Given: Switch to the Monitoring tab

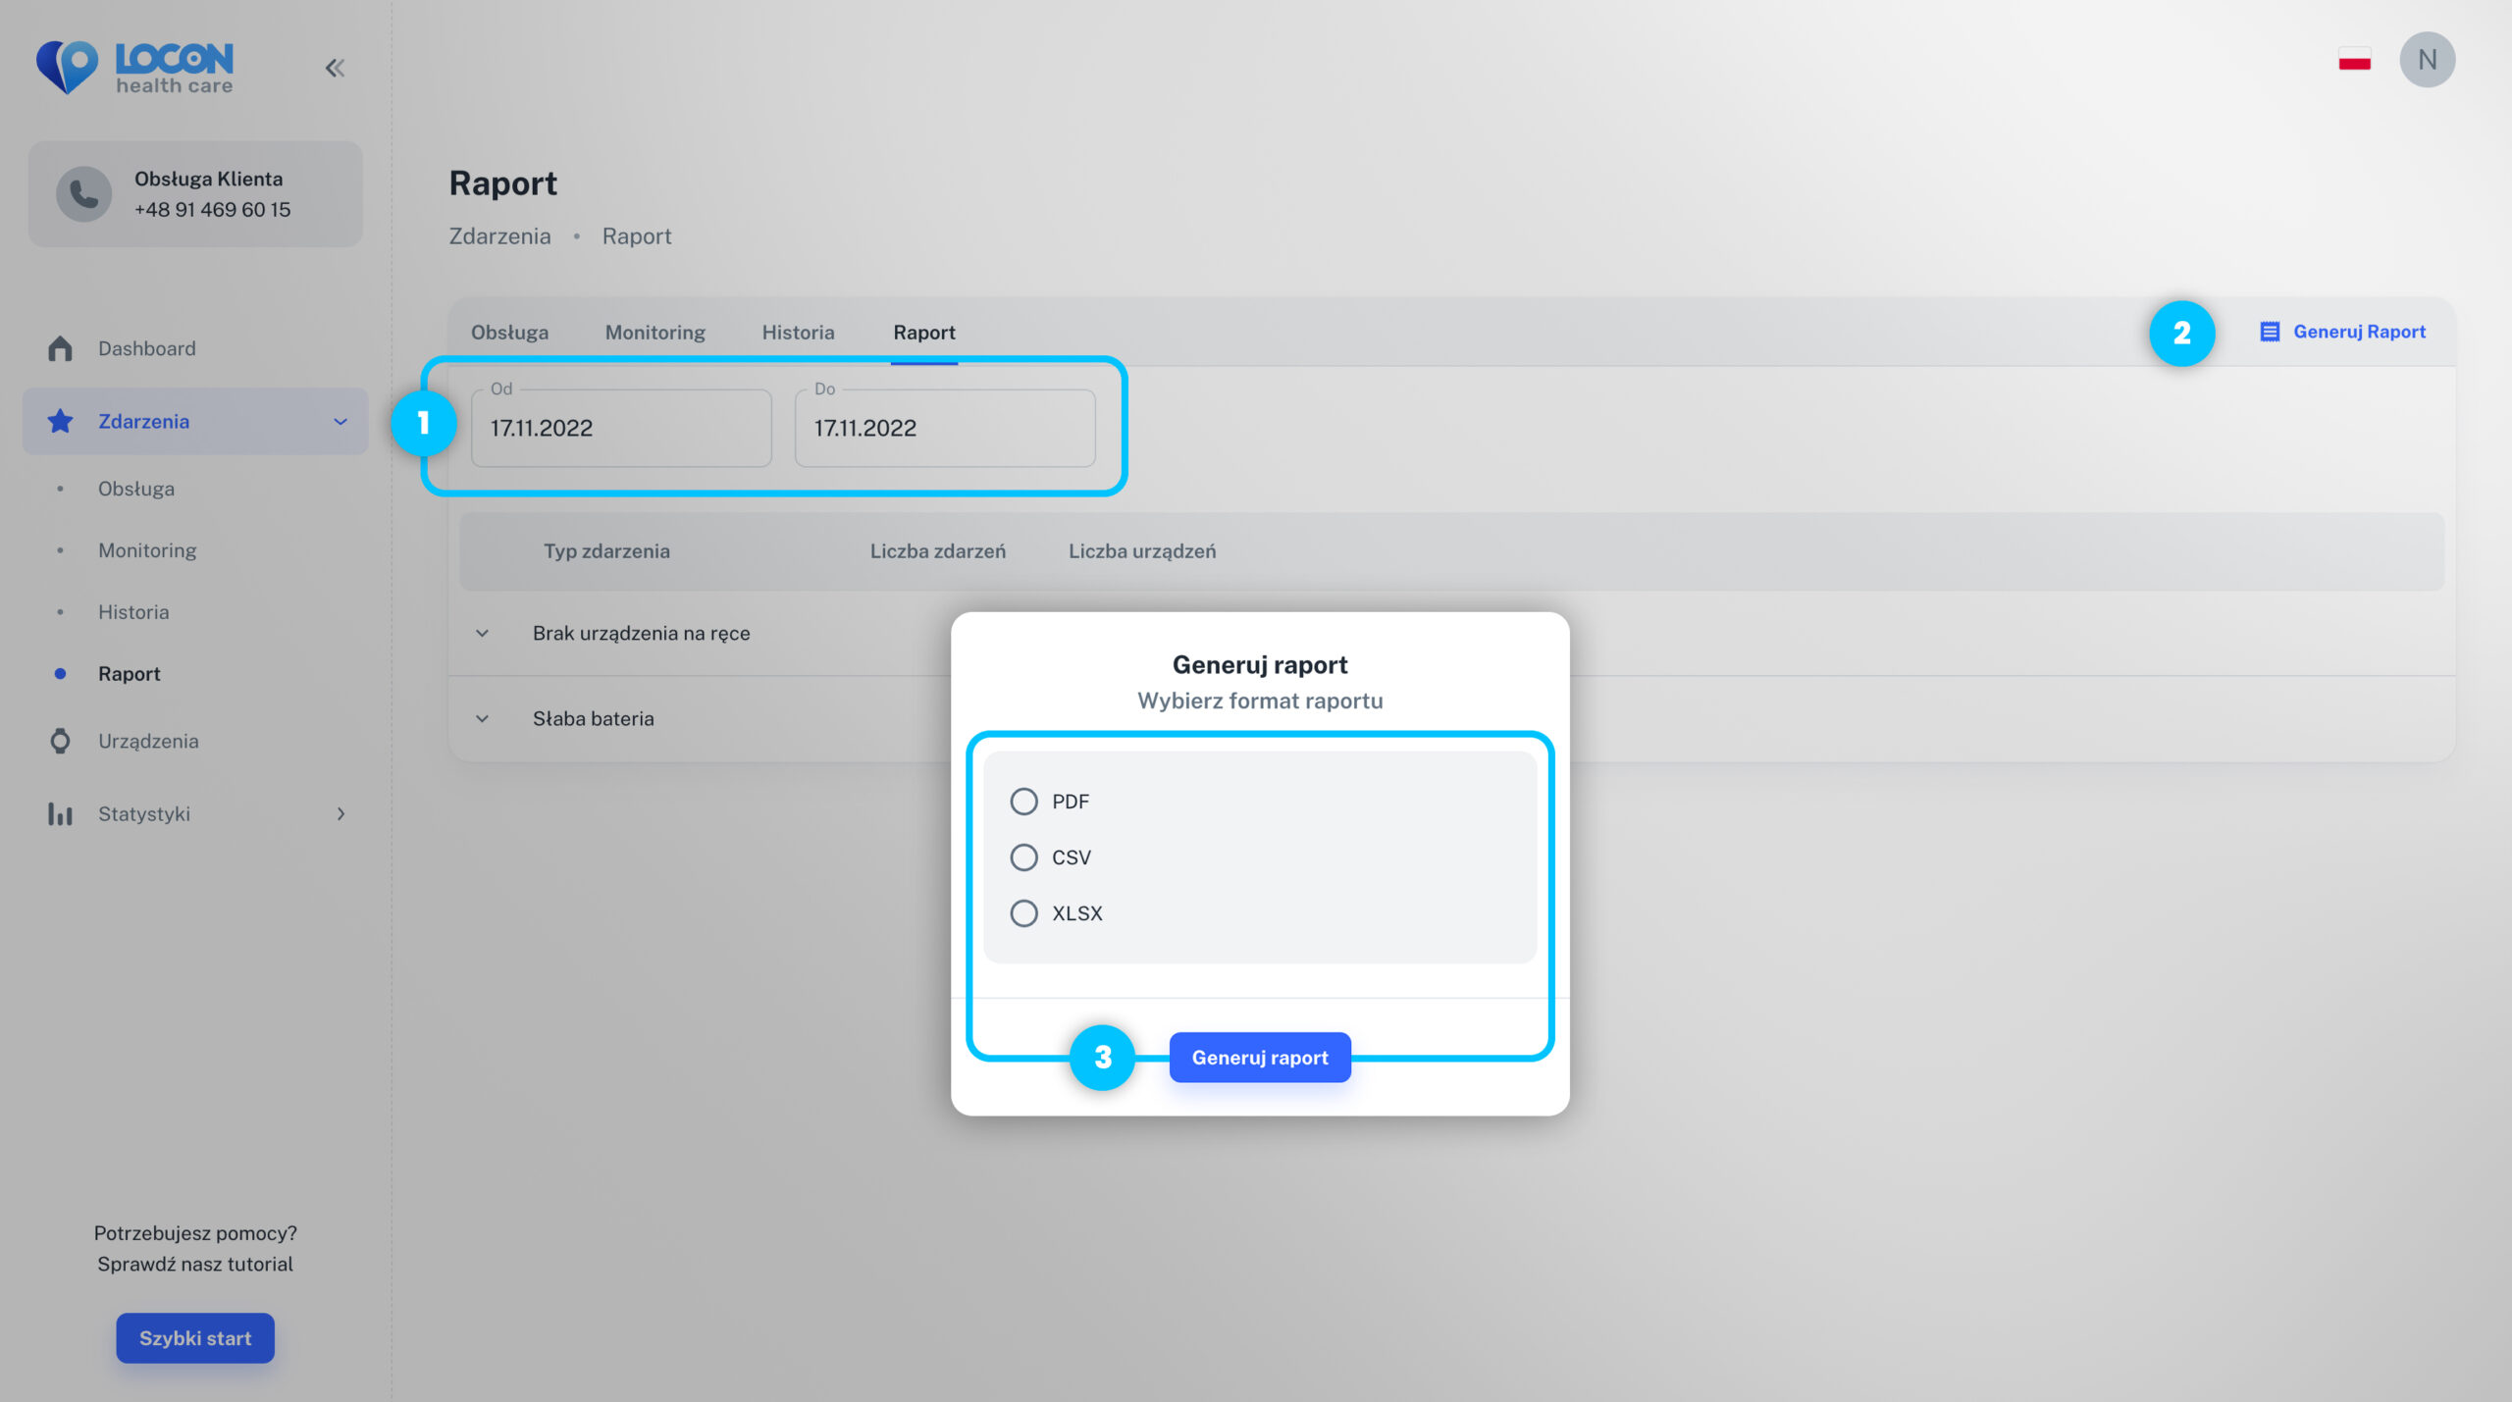Looking at the screenshot, I should [655, 333].
